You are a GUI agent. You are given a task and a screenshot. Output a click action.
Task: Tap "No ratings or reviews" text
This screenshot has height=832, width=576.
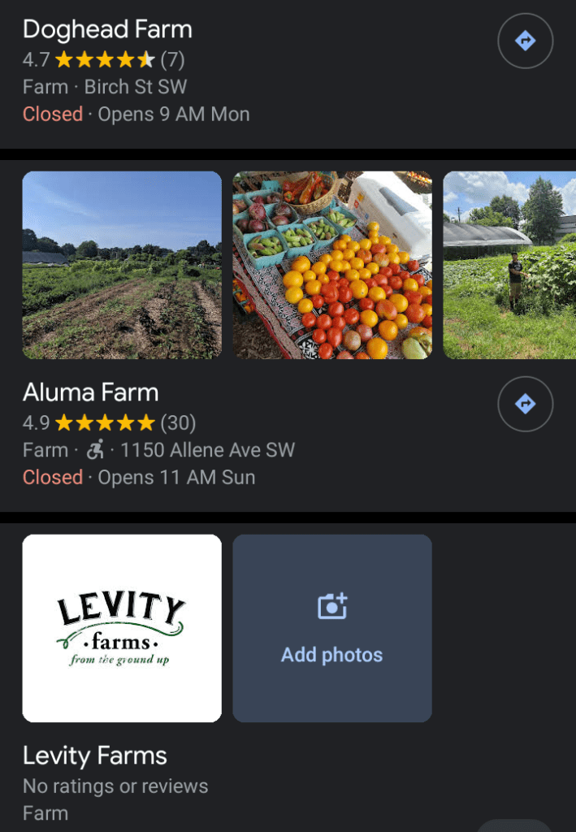pos(115,786)
